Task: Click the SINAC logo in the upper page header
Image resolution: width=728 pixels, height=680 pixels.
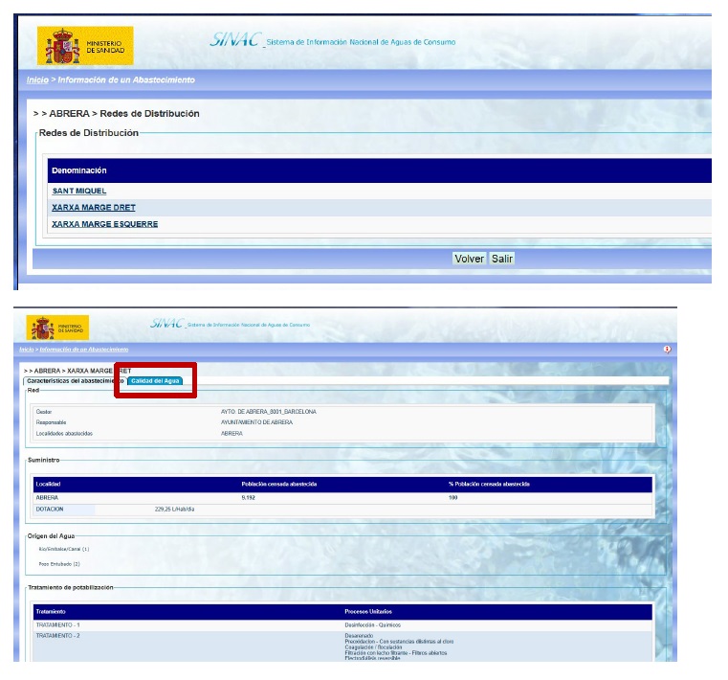Action: pos(234,41)
